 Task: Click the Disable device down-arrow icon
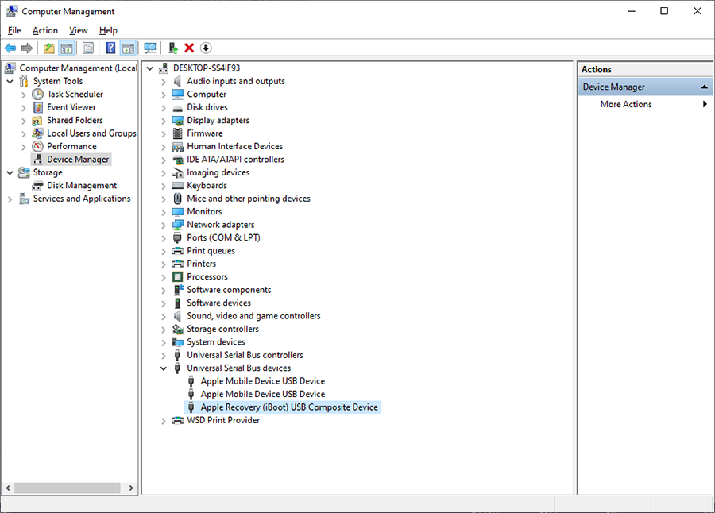(x=206, y=48)
